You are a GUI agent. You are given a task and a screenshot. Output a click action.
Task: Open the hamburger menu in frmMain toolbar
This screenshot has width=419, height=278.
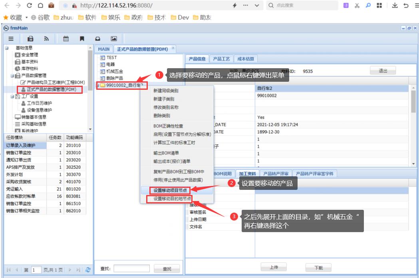(x=11, y=39)
